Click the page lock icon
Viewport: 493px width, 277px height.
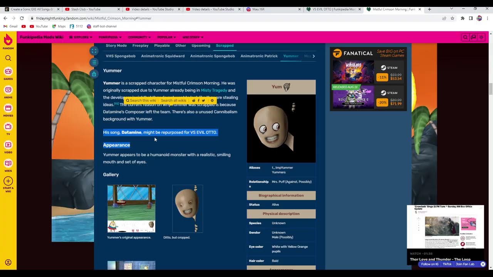[94, 74]
